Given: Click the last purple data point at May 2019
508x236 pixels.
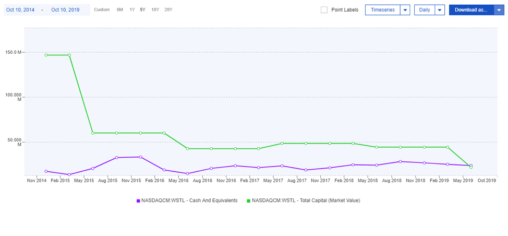Looking at the screenshot, I should [x=471, y=166].
